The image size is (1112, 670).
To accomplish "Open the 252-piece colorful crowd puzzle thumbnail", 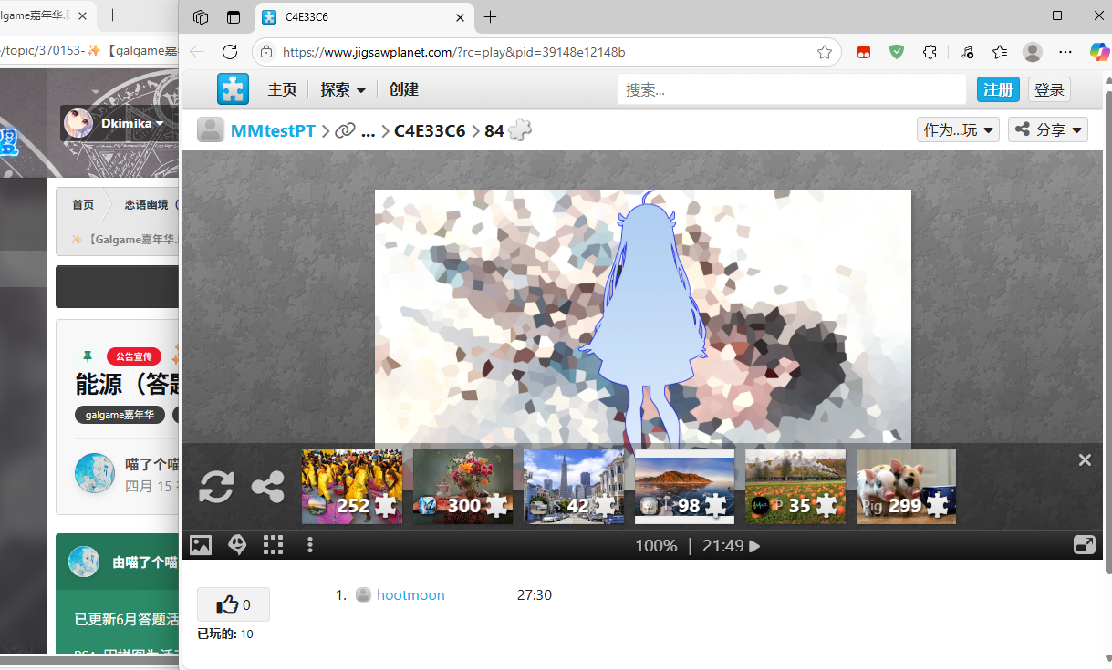I will tap(352, 487).
